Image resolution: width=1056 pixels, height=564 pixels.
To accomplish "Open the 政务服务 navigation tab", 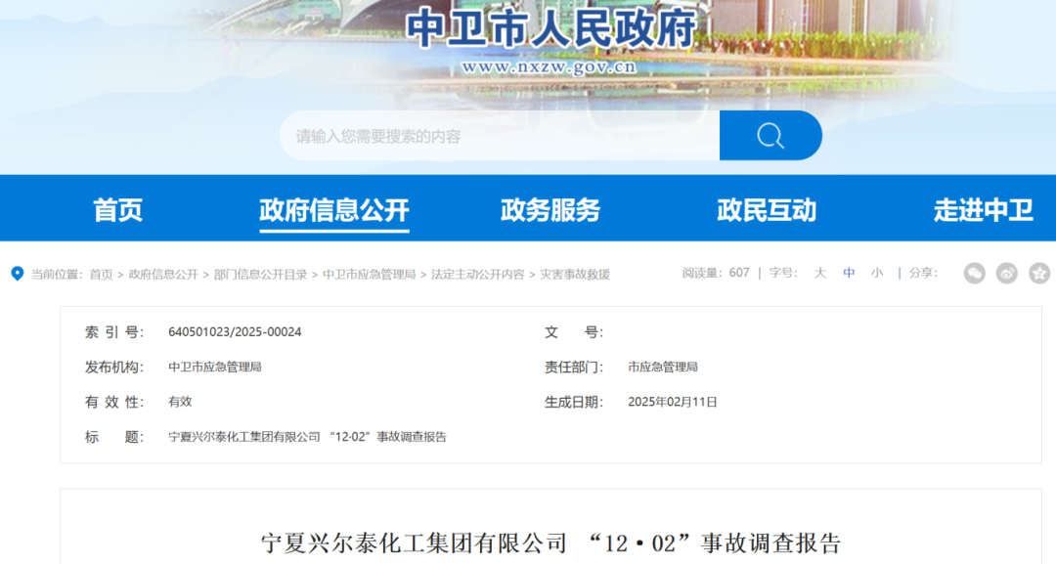I will [550, 210].
